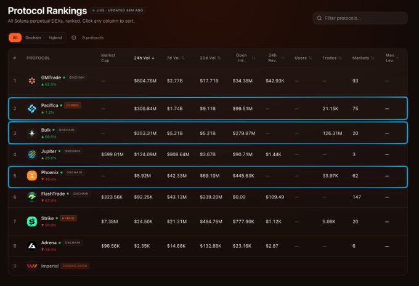Click the Adrena logo icon

pos(32,246)
